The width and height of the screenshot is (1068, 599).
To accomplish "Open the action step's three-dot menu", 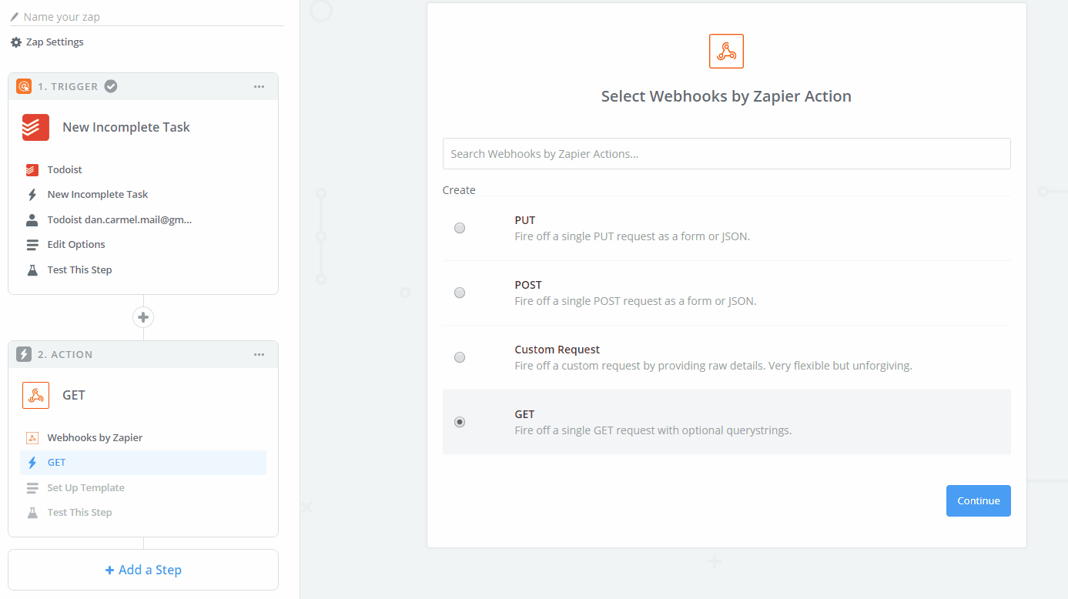I will (x=259, y=354).
